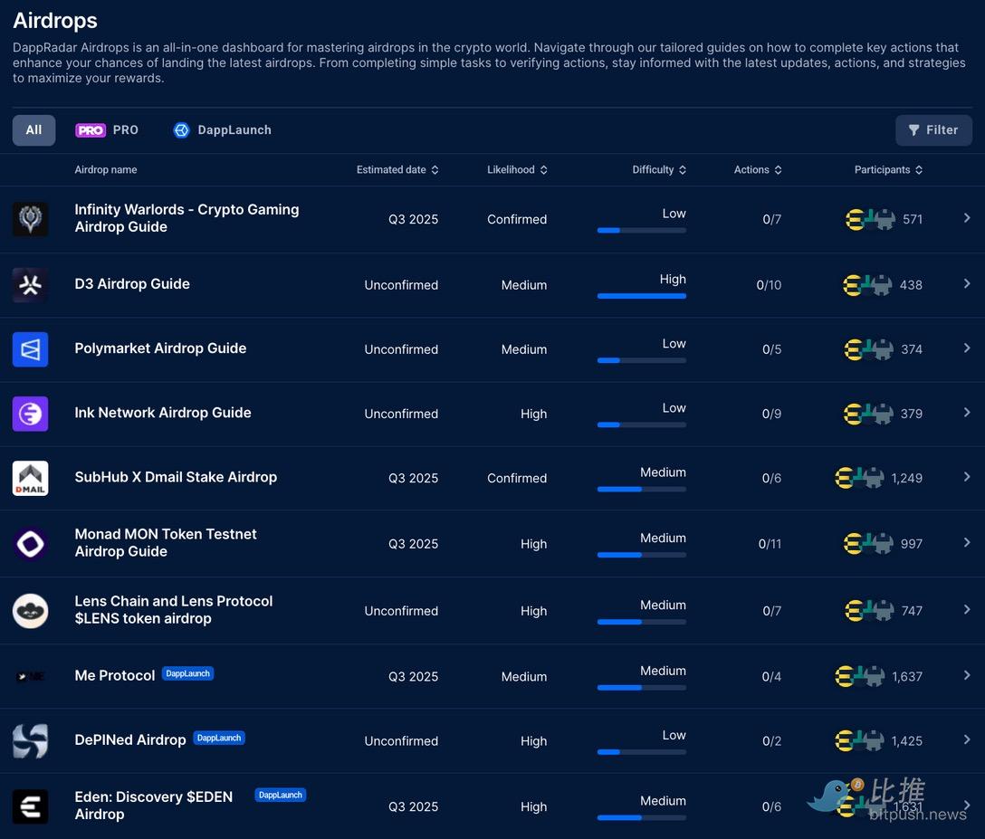This screenshot has height=839, width=985.
Task: Open Me Protocol row right arrow
Action: pyautogui.click(x=967, y=675)
